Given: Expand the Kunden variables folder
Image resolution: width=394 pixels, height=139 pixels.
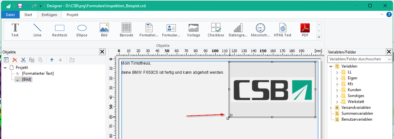Looking at the screenshot, I should (x=337, y=90).
